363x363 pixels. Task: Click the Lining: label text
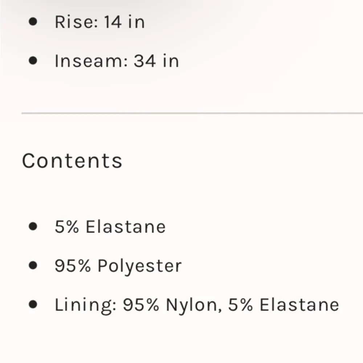coord(85,305)
